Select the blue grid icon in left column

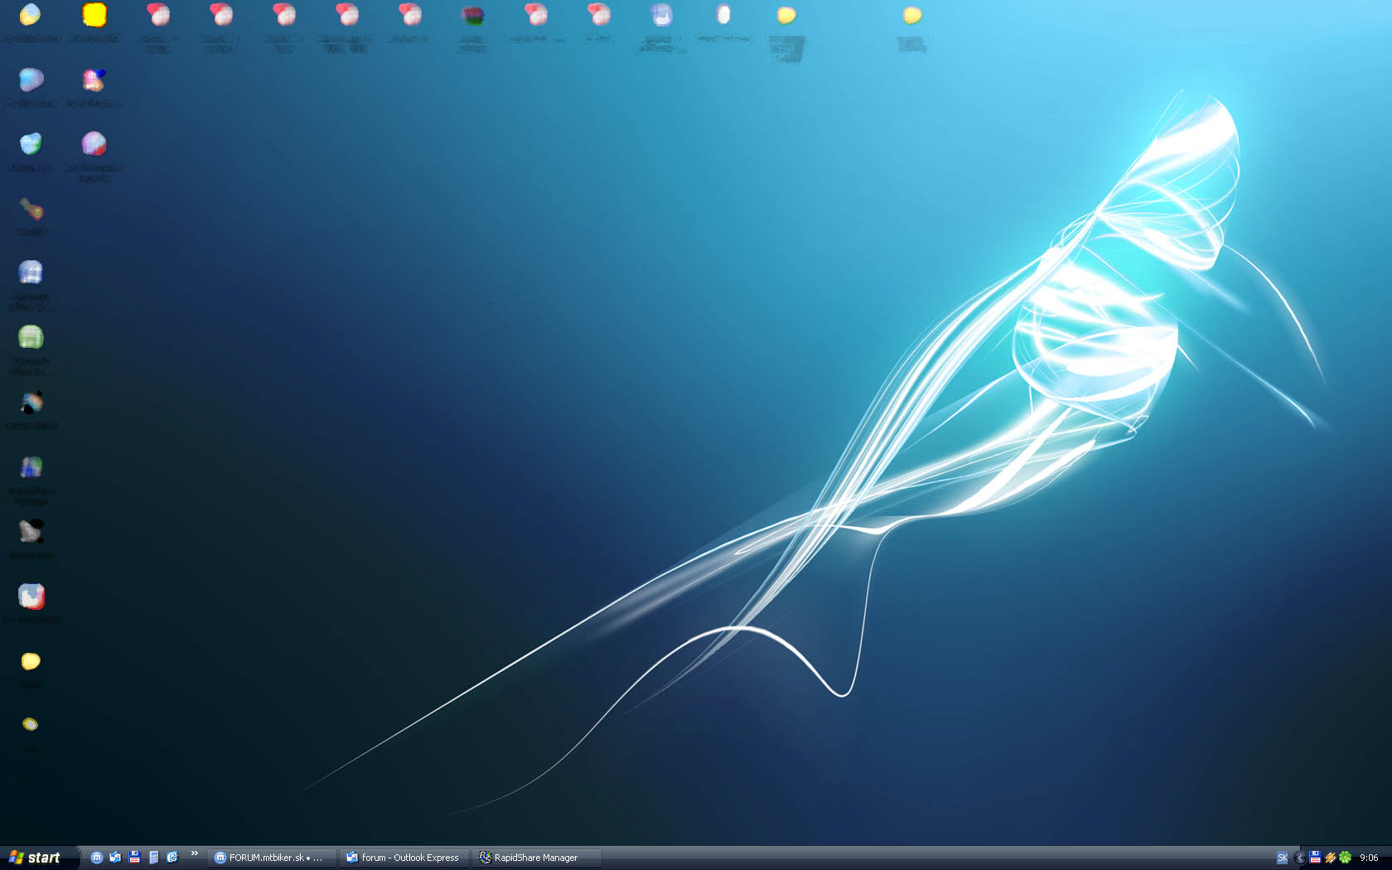point(31,273)
